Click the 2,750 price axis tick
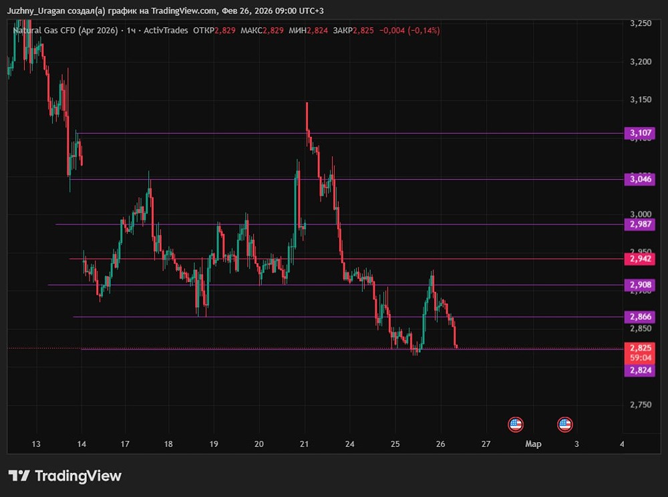This screenshot has height=497, width=668. (x=641, y=405)
